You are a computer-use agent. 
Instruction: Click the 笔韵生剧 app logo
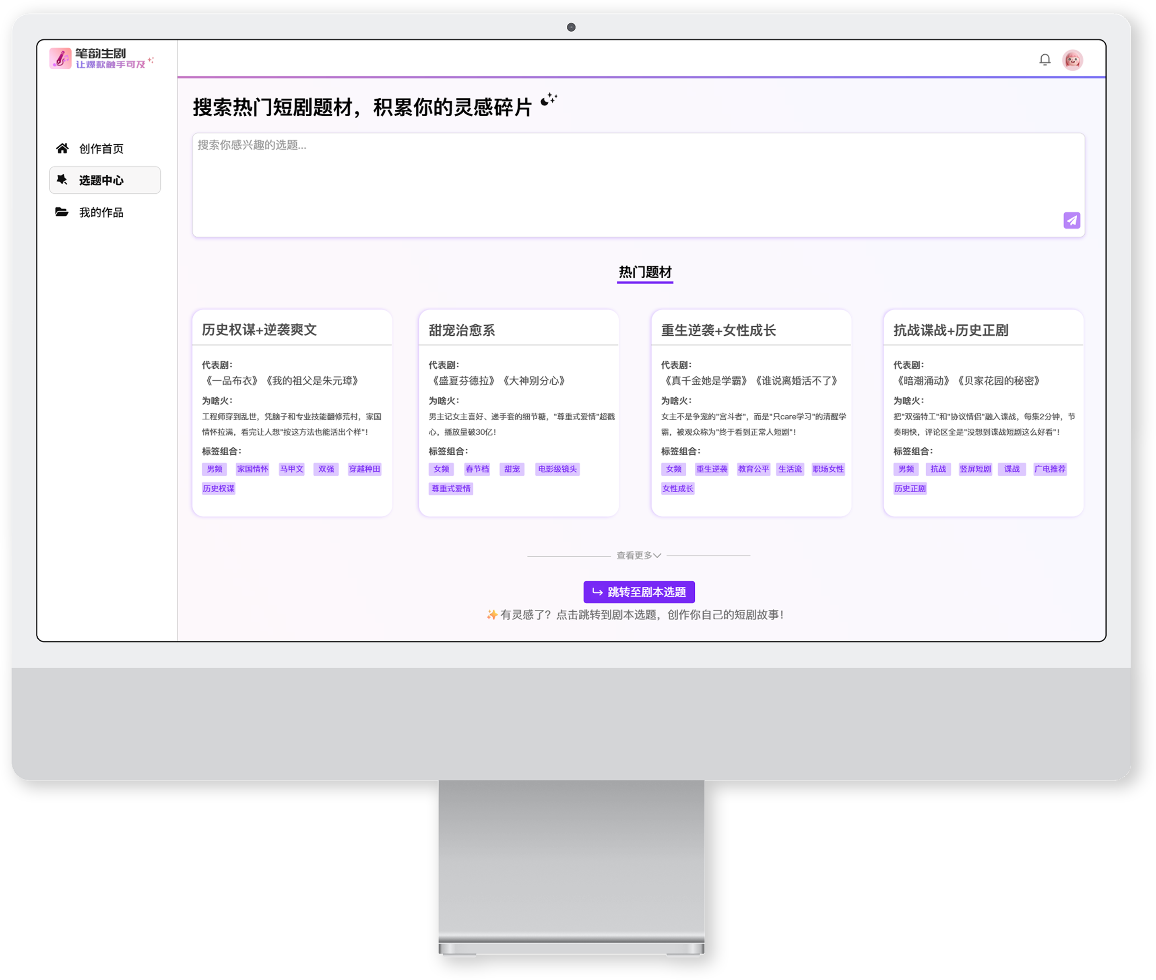coord(101,58)
